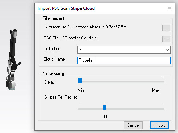This screenshot has width=178, height=133.
Task: Click the Min label under Delay slider
Action: point(81,90)
